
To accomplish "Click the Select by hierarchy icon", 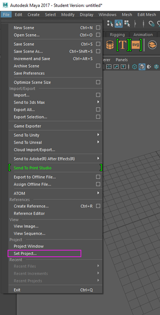I will [x=110, y=24].
